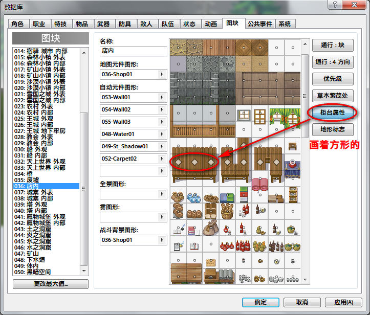The image size is (370, 315).
Task: Pick the red books stack tile
Action: point(194,231)
